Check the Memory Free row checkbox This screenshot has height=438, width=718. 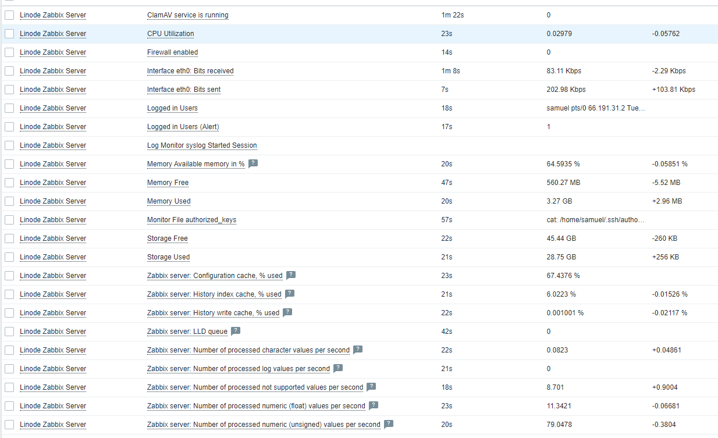point(9,183)
